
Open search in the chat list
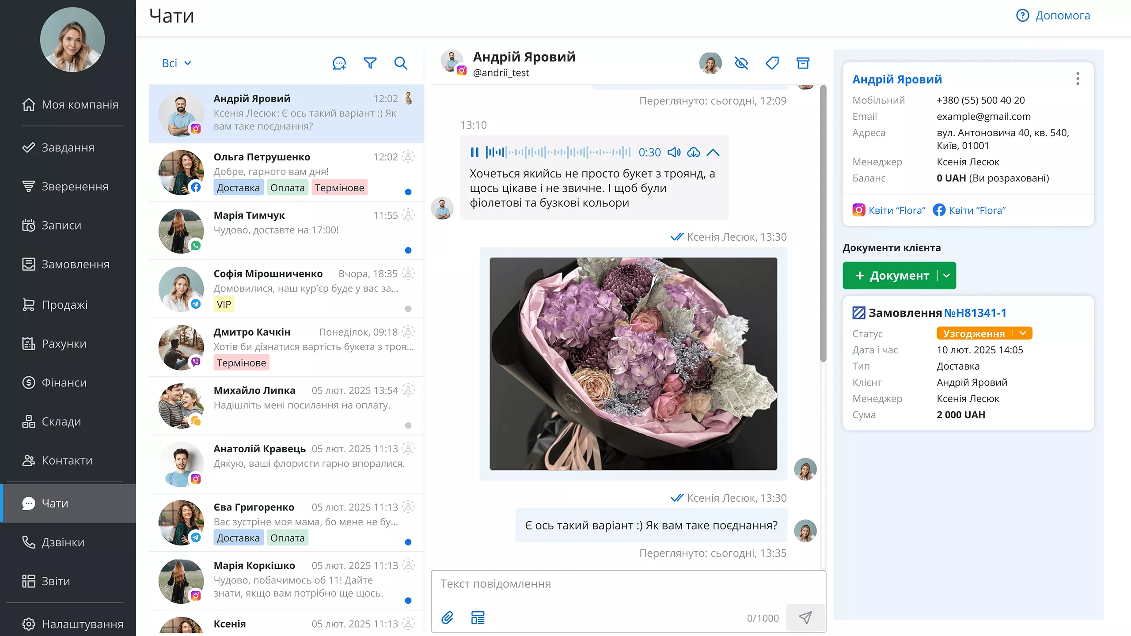point(401,63)
